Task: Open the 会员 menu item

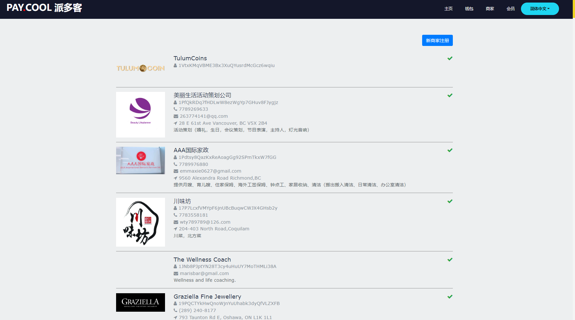Action: [511, 9]
